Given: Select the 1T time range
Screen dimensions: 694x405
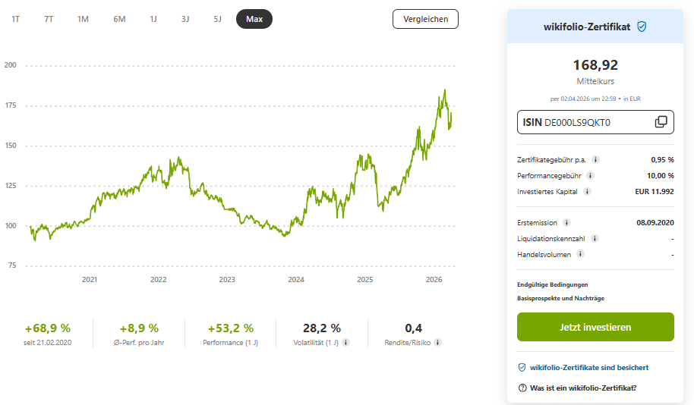Looking at the screenshot, I should point(16,19).
